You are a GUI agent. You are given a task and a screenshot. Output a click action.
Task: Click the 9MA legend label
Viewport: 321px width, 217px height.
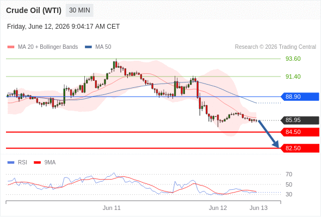point(50,163)
